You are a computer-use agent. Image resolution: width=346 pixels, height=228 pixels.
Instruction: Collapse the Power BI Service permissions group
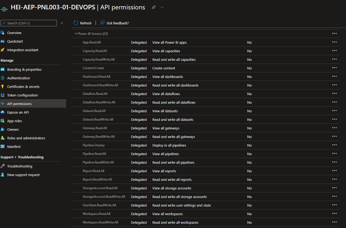76,33
